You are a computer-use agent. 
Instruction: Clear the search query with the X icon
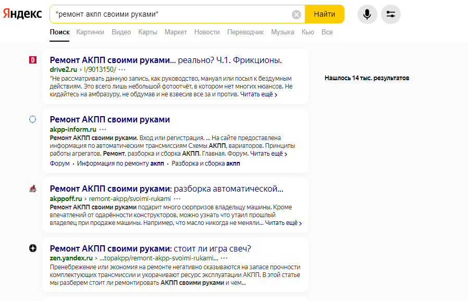coord(297,14)
